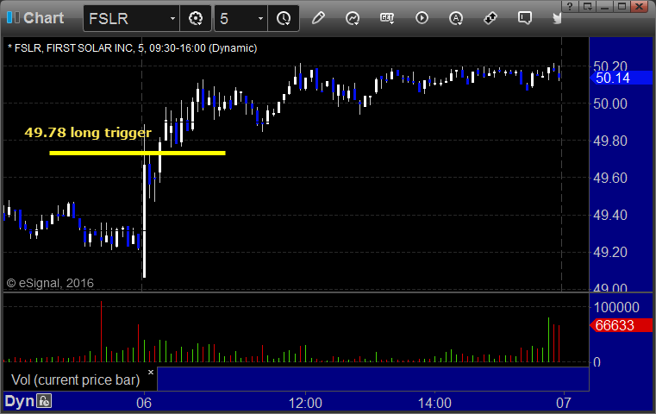Open the help question mark button
Screen dimensions: 656x414
coord(570,6)
